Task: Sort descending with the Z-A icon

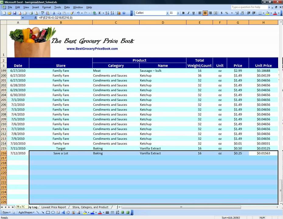Action: (112, 13)
